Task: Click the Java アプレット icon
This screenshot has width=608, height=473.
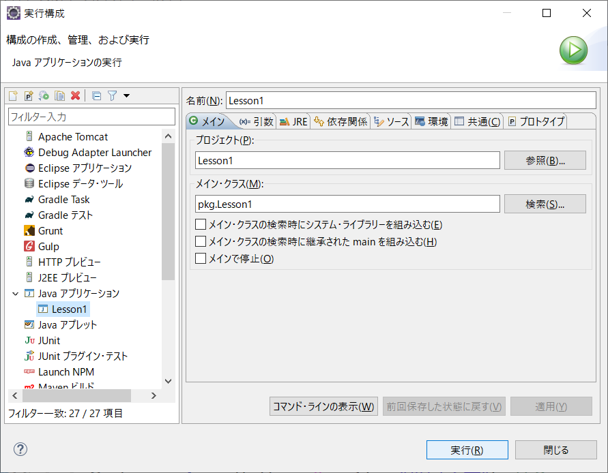Action: click(29, 324)
